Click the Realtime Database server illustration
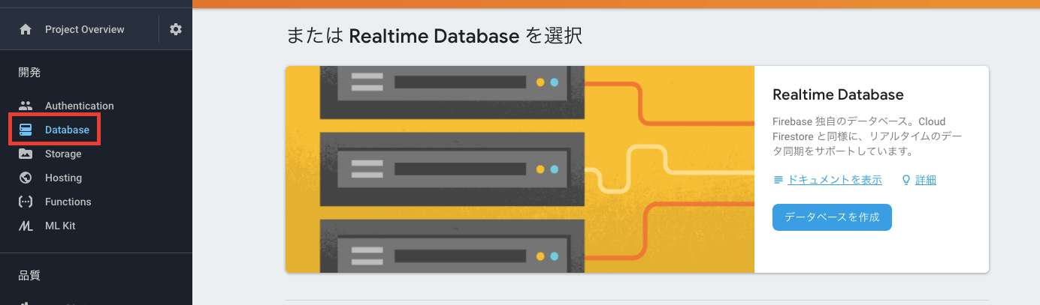 (x=520, y=169)
